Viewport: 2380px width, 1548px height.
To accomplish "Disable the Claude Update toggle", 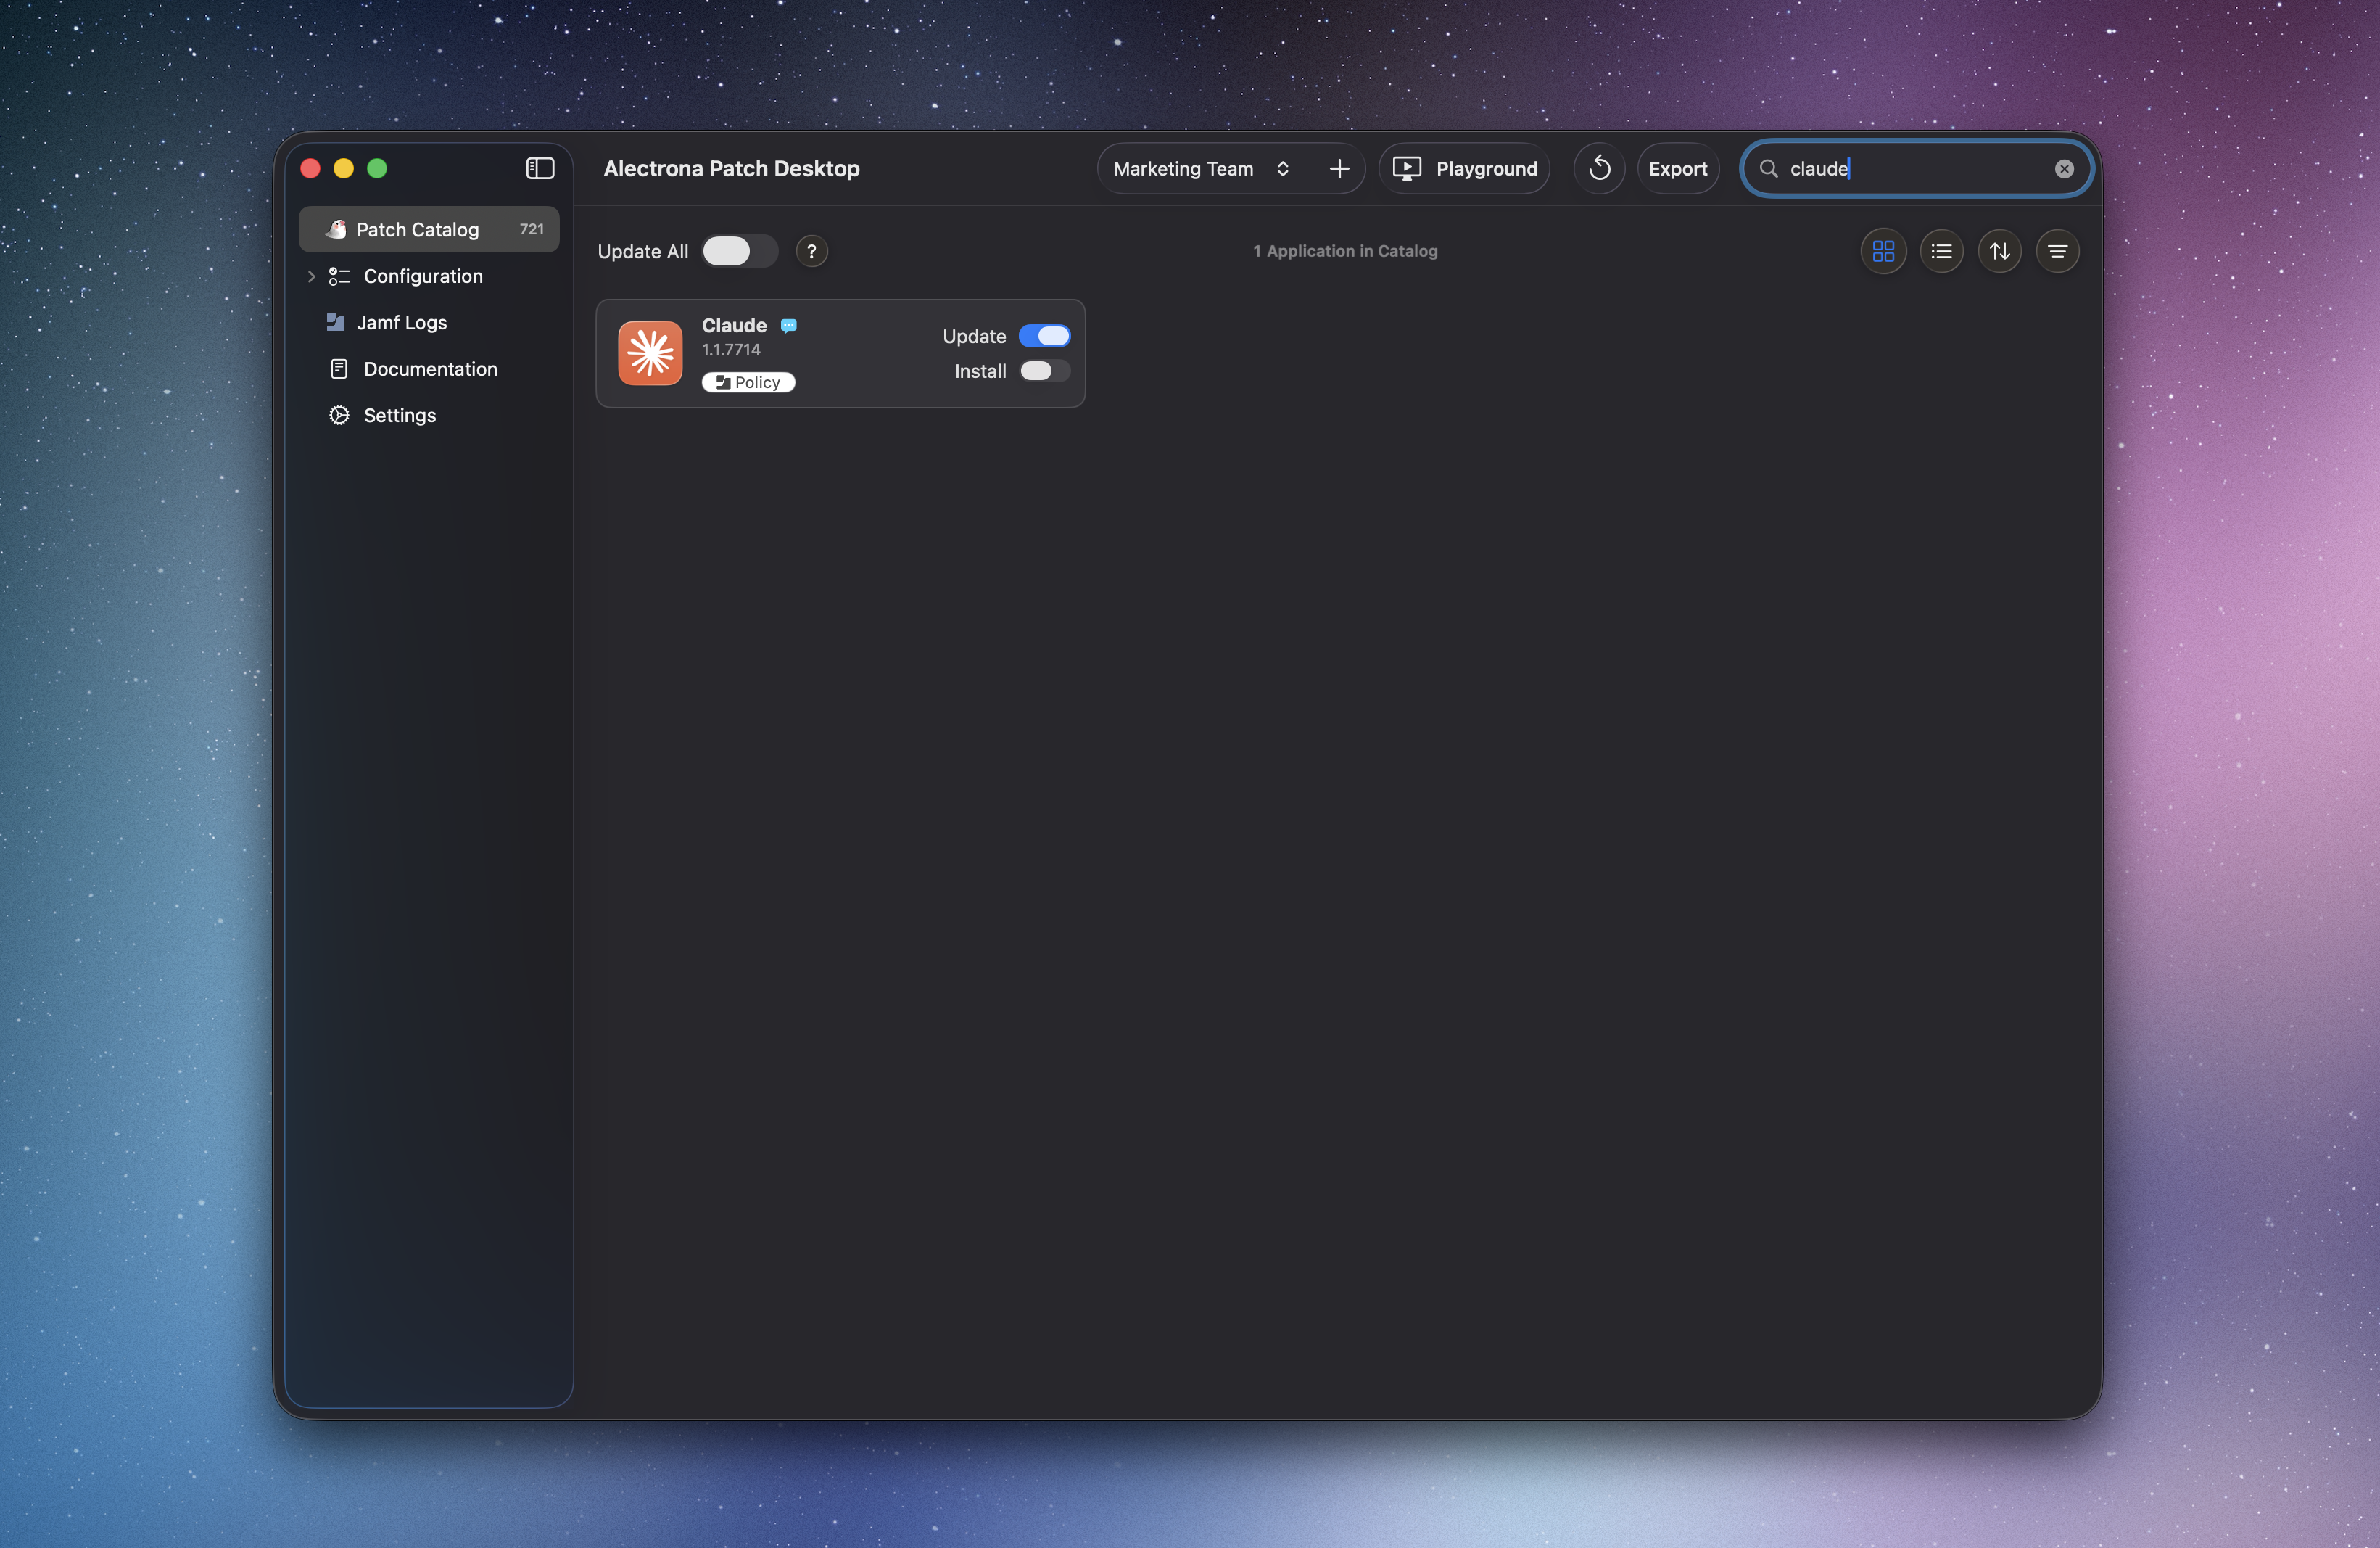I will coord(1044,336).
